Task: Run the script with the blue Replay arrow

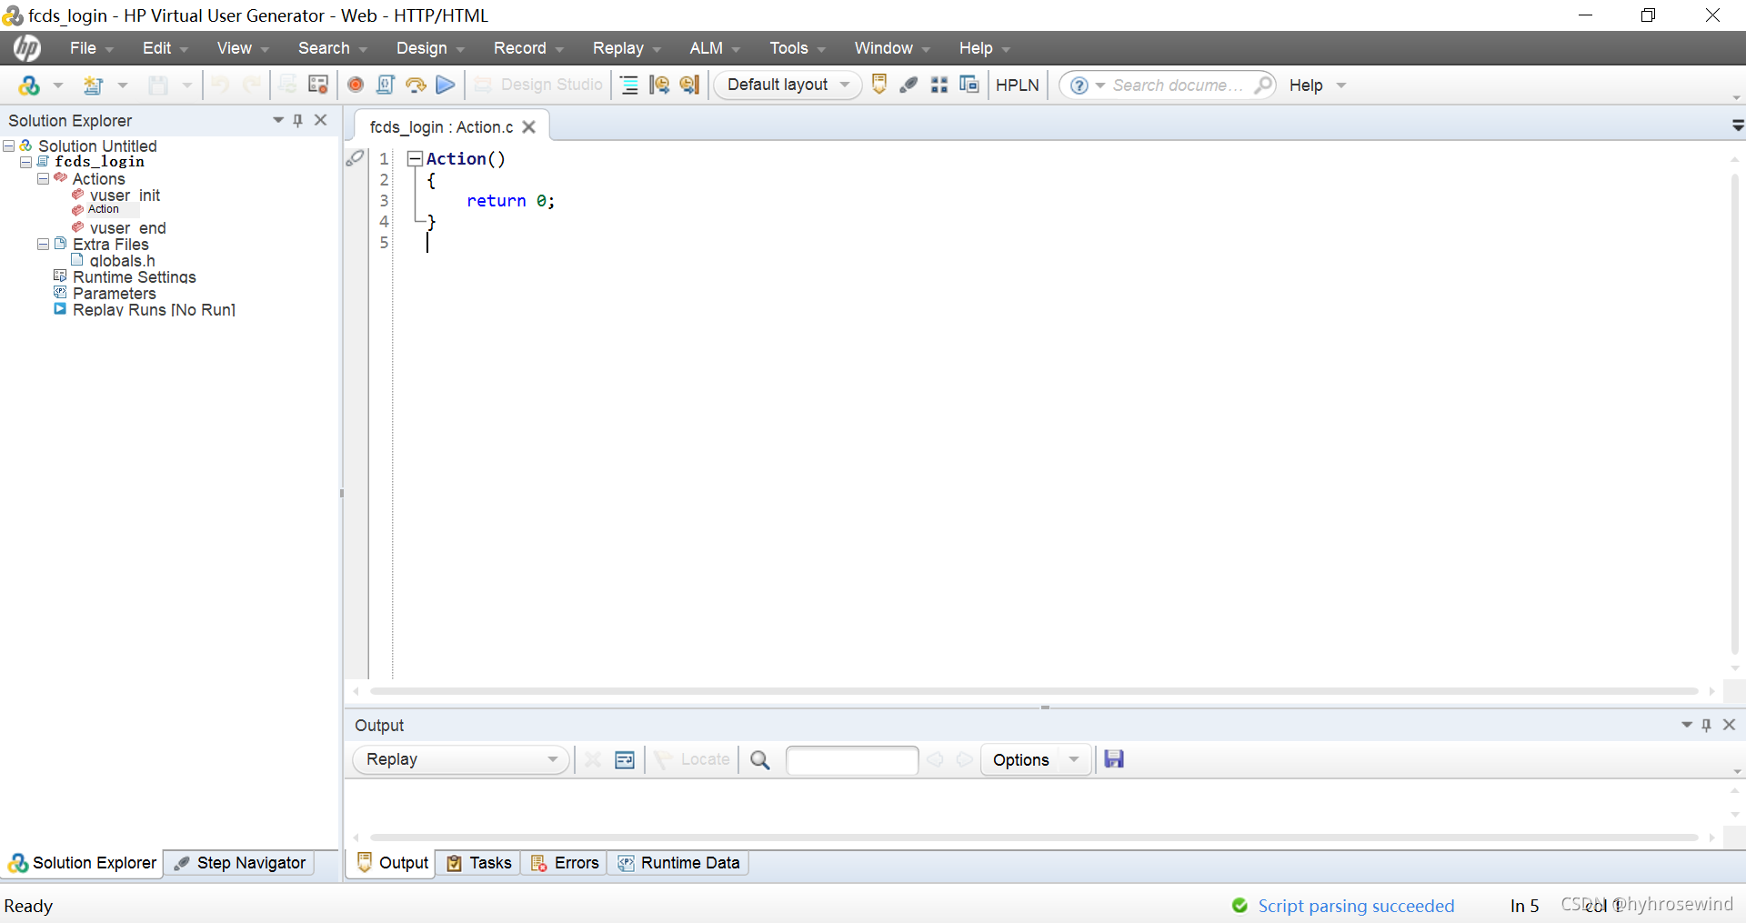Action: tap(446, 85)
